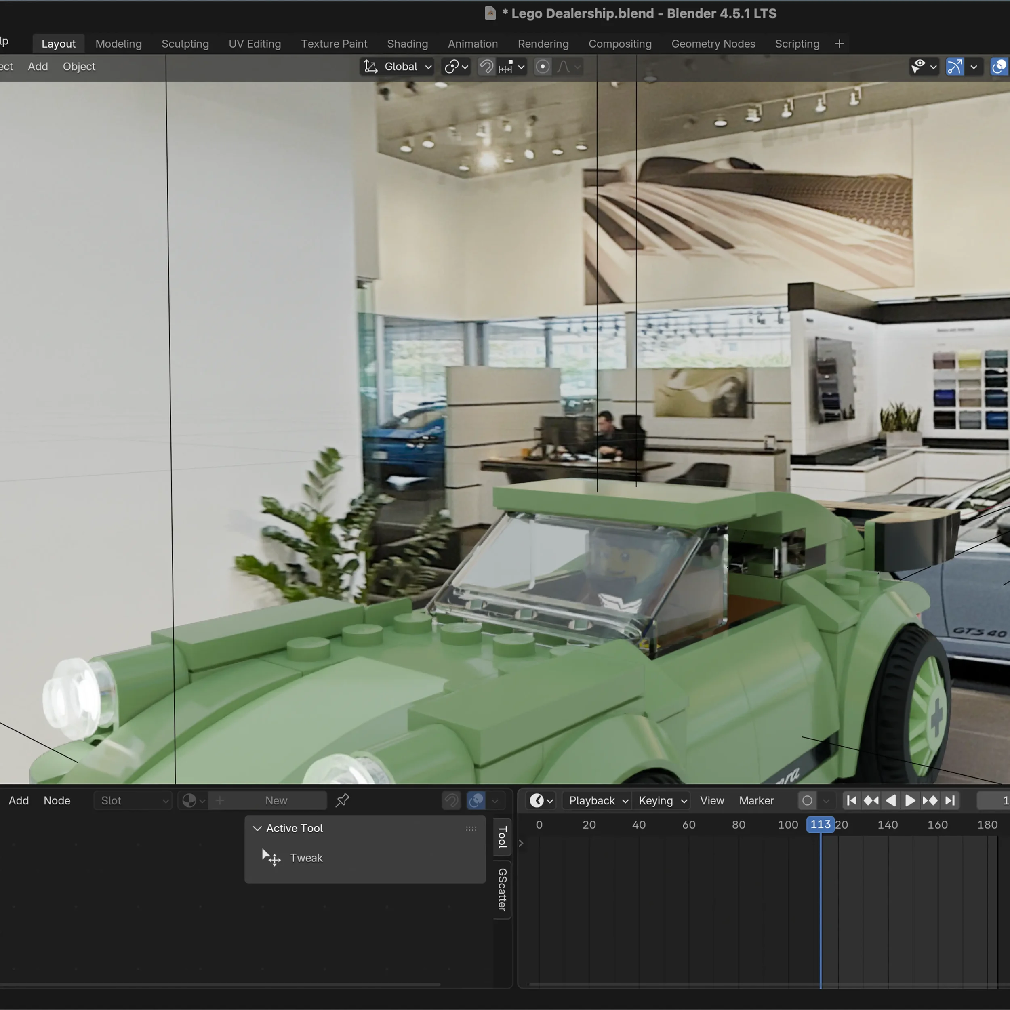Screen dimensions: 1010x1010
Task: Toggle auto keying record button
Action: [x=807, y=800]
